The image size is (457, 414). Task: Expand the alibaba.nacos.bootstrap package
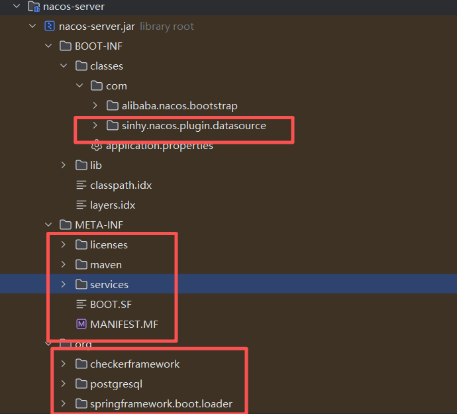point(95,105)
